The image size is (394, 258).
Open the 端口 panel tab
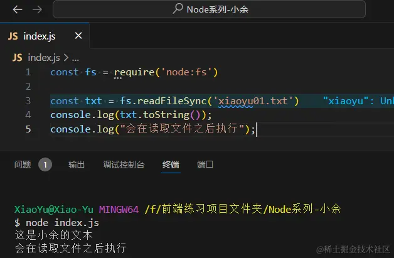point(205,164)
